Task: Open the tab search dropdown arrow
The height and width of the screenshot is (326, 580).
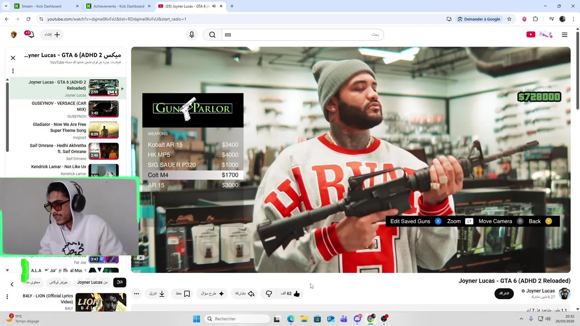Action: point(6,6)
